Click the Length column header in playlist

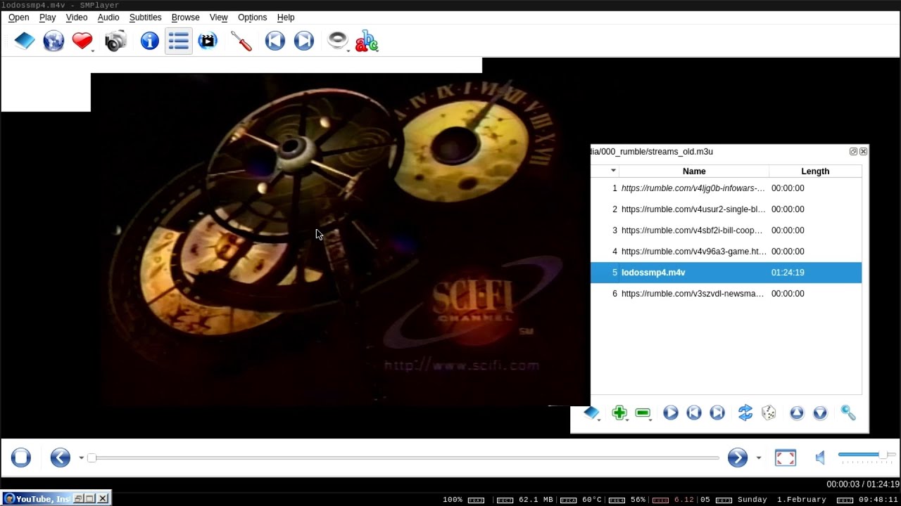[x=815, y=171]
